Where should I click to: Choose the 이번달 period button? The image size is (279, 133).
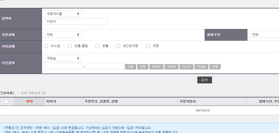coord(171,67)
